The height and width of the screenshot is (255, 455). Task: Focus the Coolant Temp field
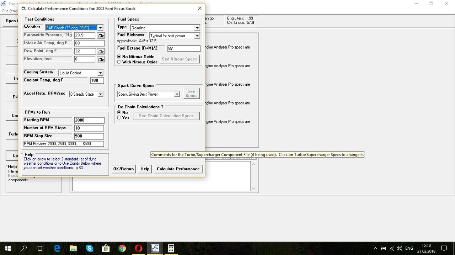97,81
